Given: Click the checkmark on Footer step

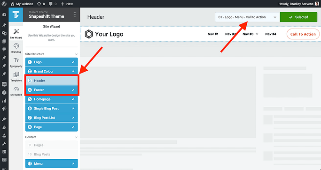Looking at the screenshot, I should (73, 90).
